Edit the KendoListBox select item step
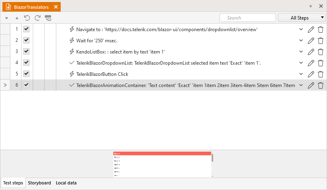Screen dimensions: 327x190 click(x=311, y=52)
